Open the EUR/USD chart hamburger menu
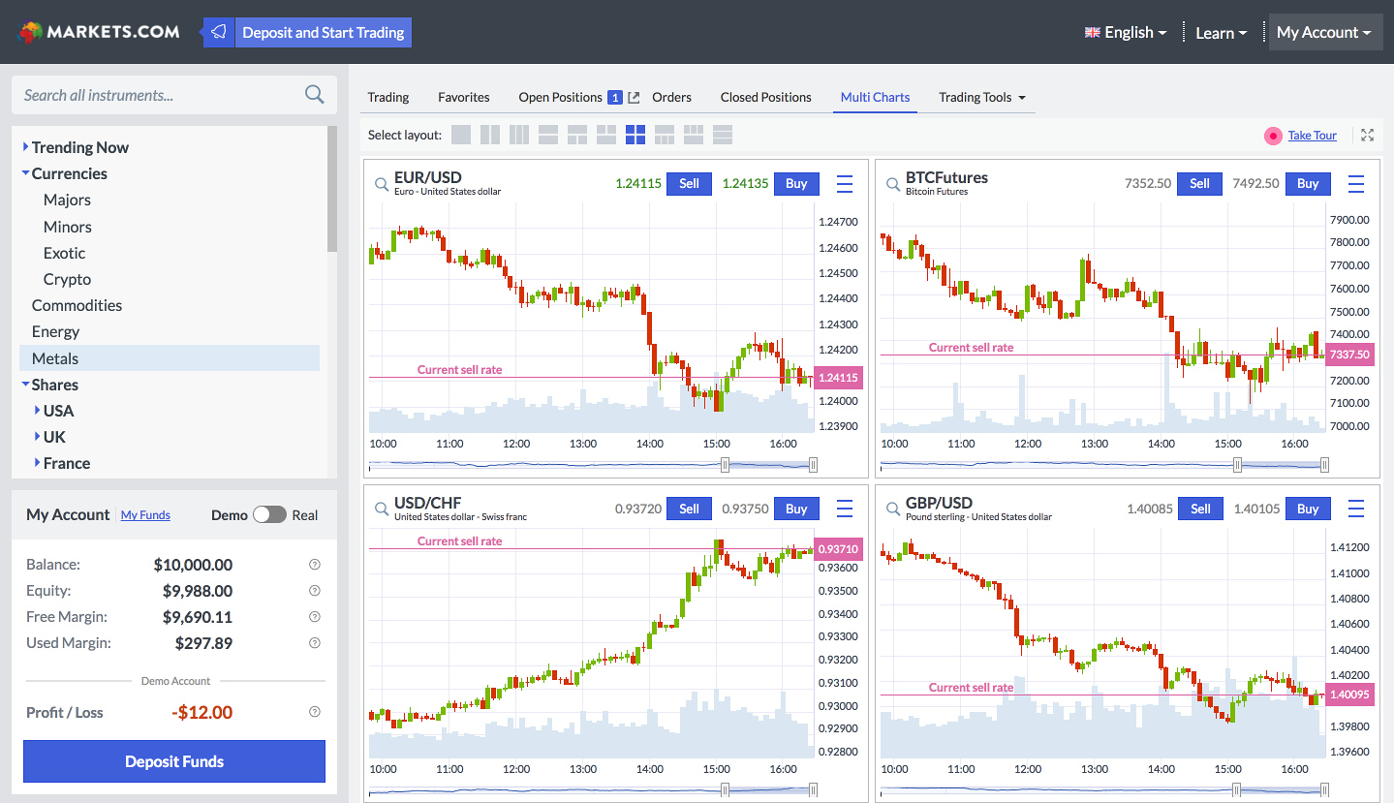The height and width of the screenshot is (803, 1394). [x=845, y=184]
